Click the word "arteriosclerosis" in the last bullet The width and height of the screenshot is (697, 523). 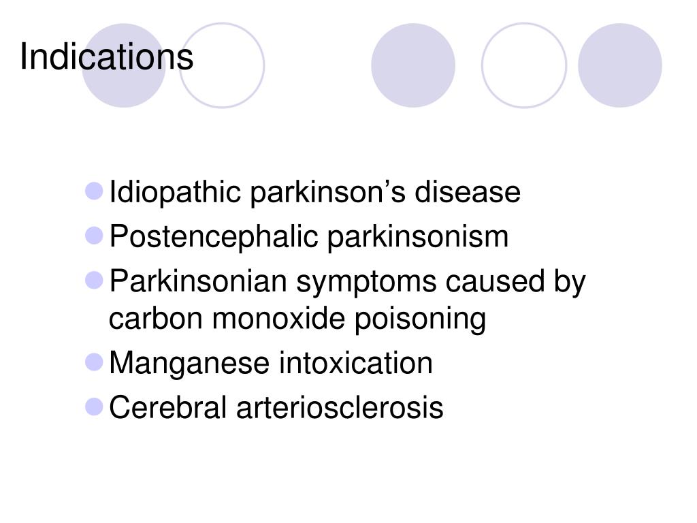340,408
